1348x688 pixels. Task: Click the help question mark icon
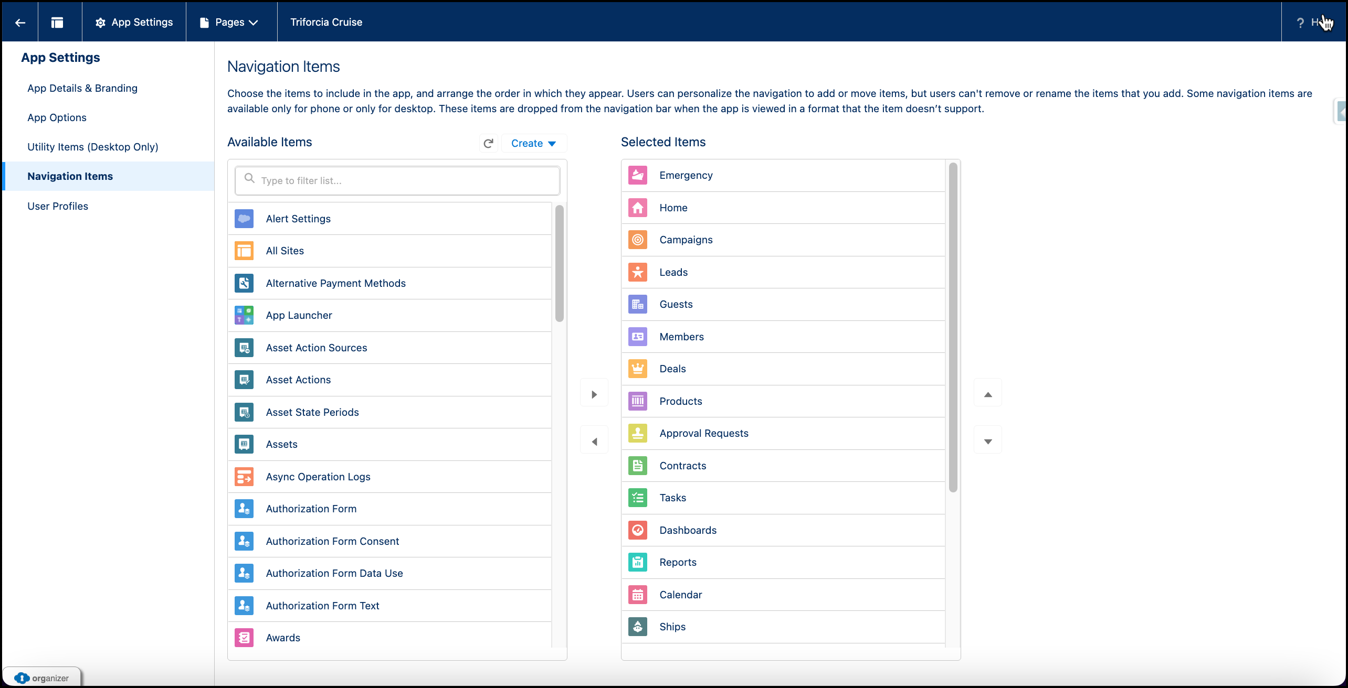(x=1300, y=23)
